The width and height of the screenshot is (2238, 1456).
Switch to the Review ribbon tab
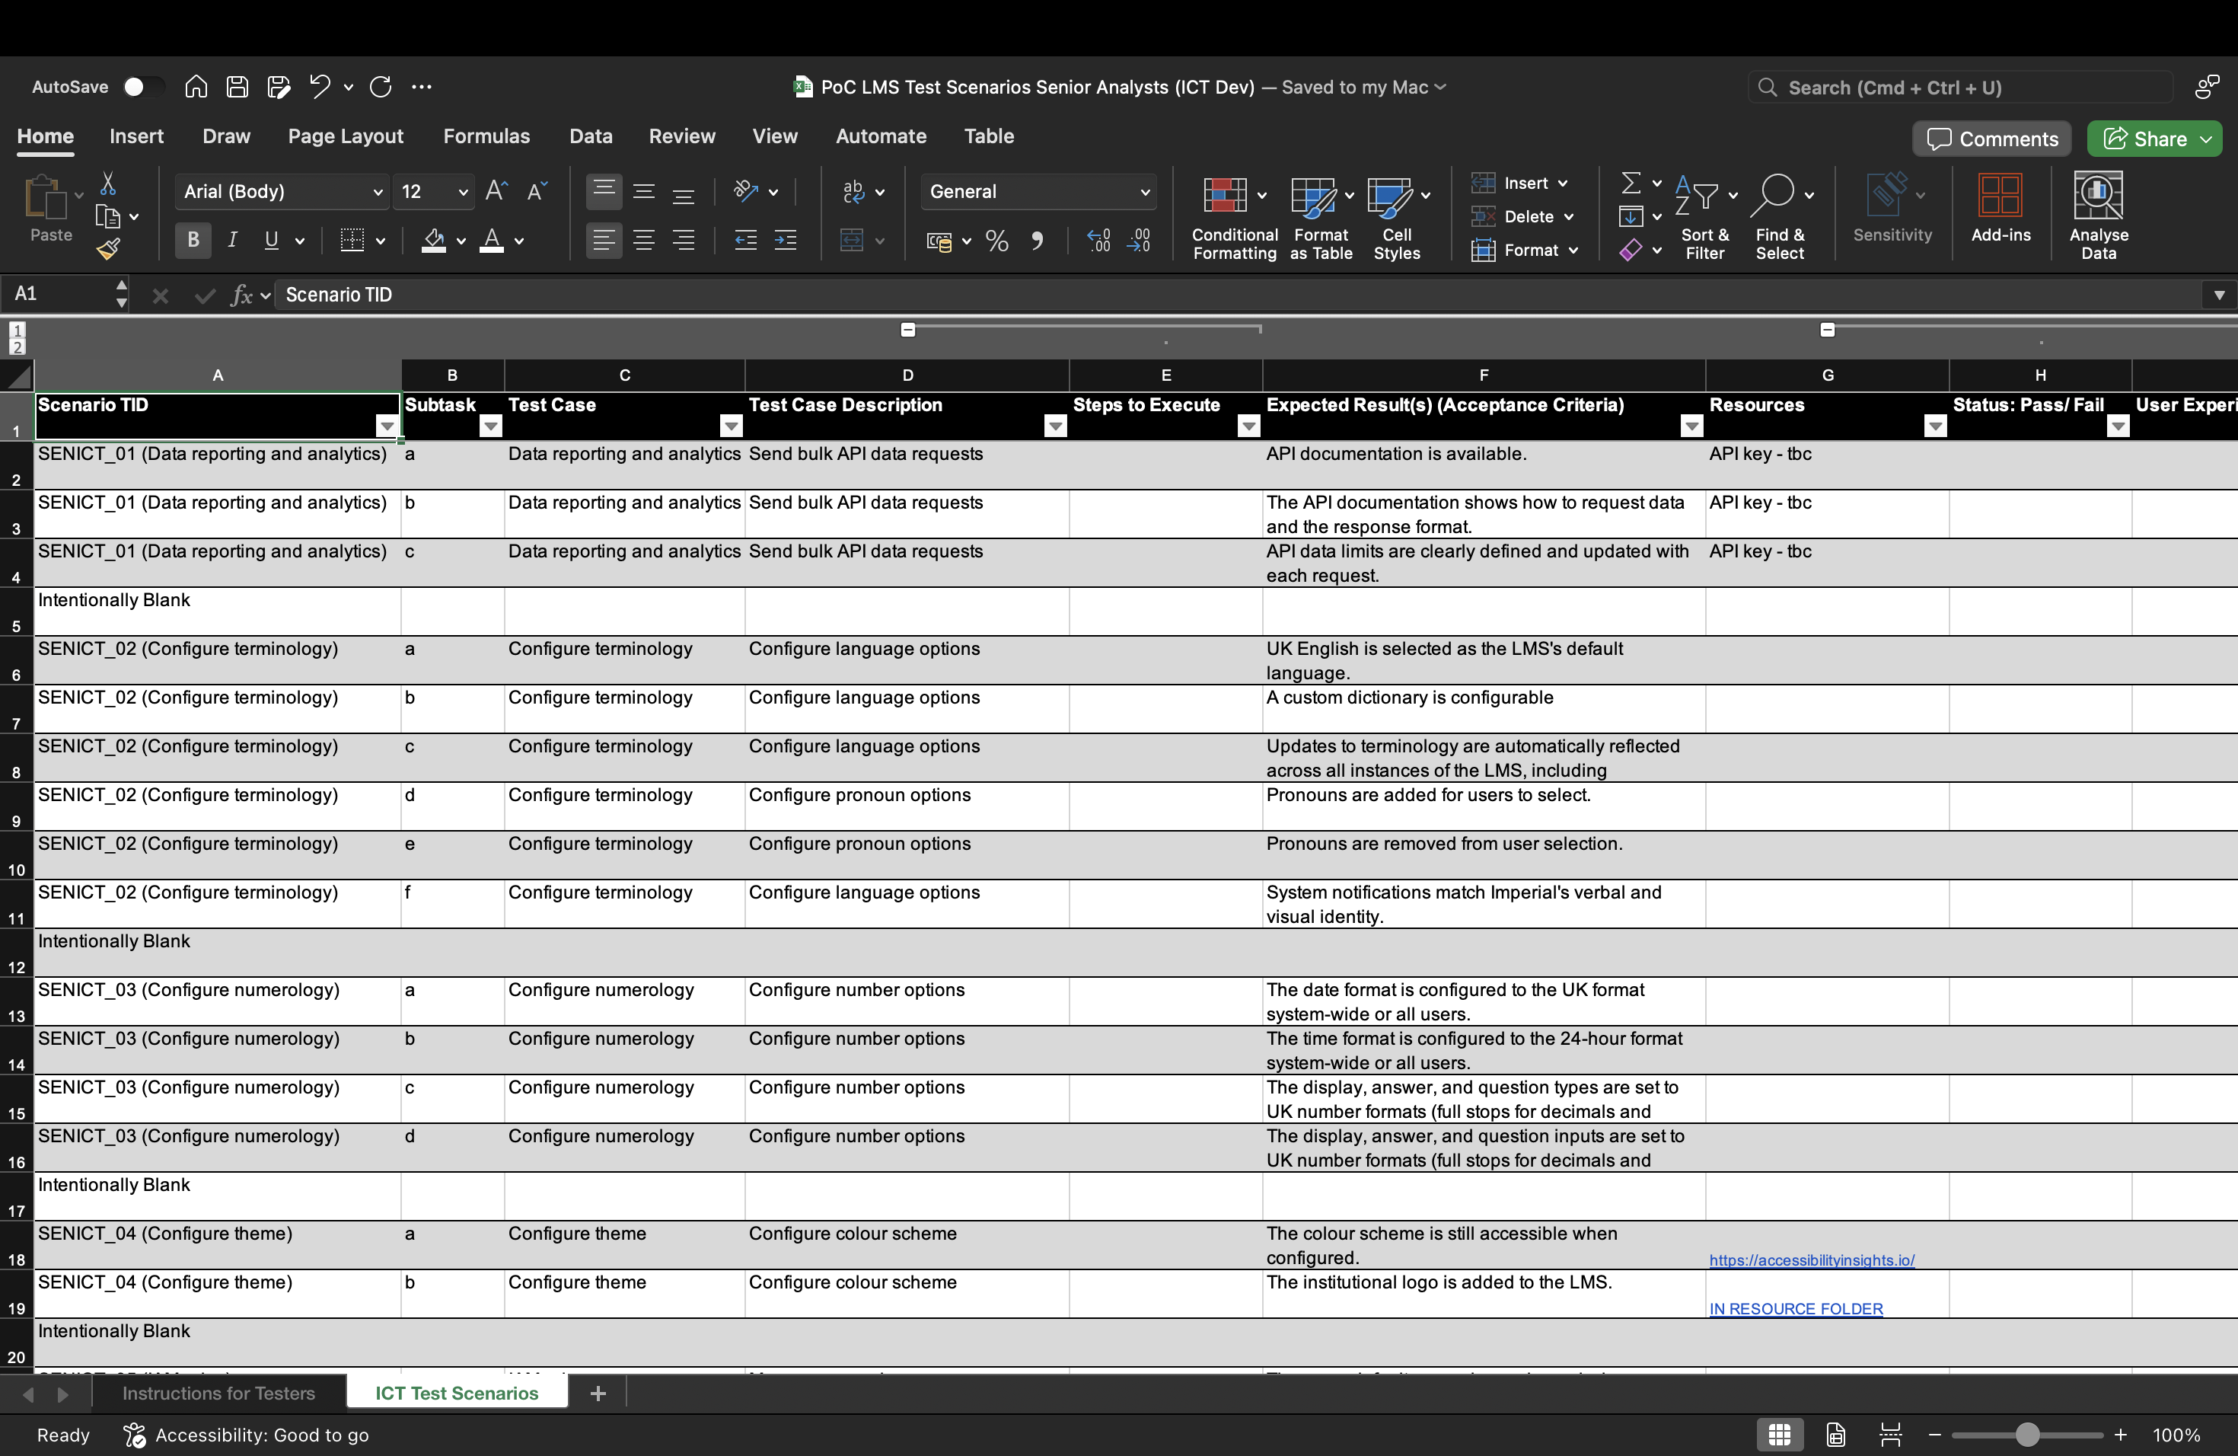pos(682,136)
